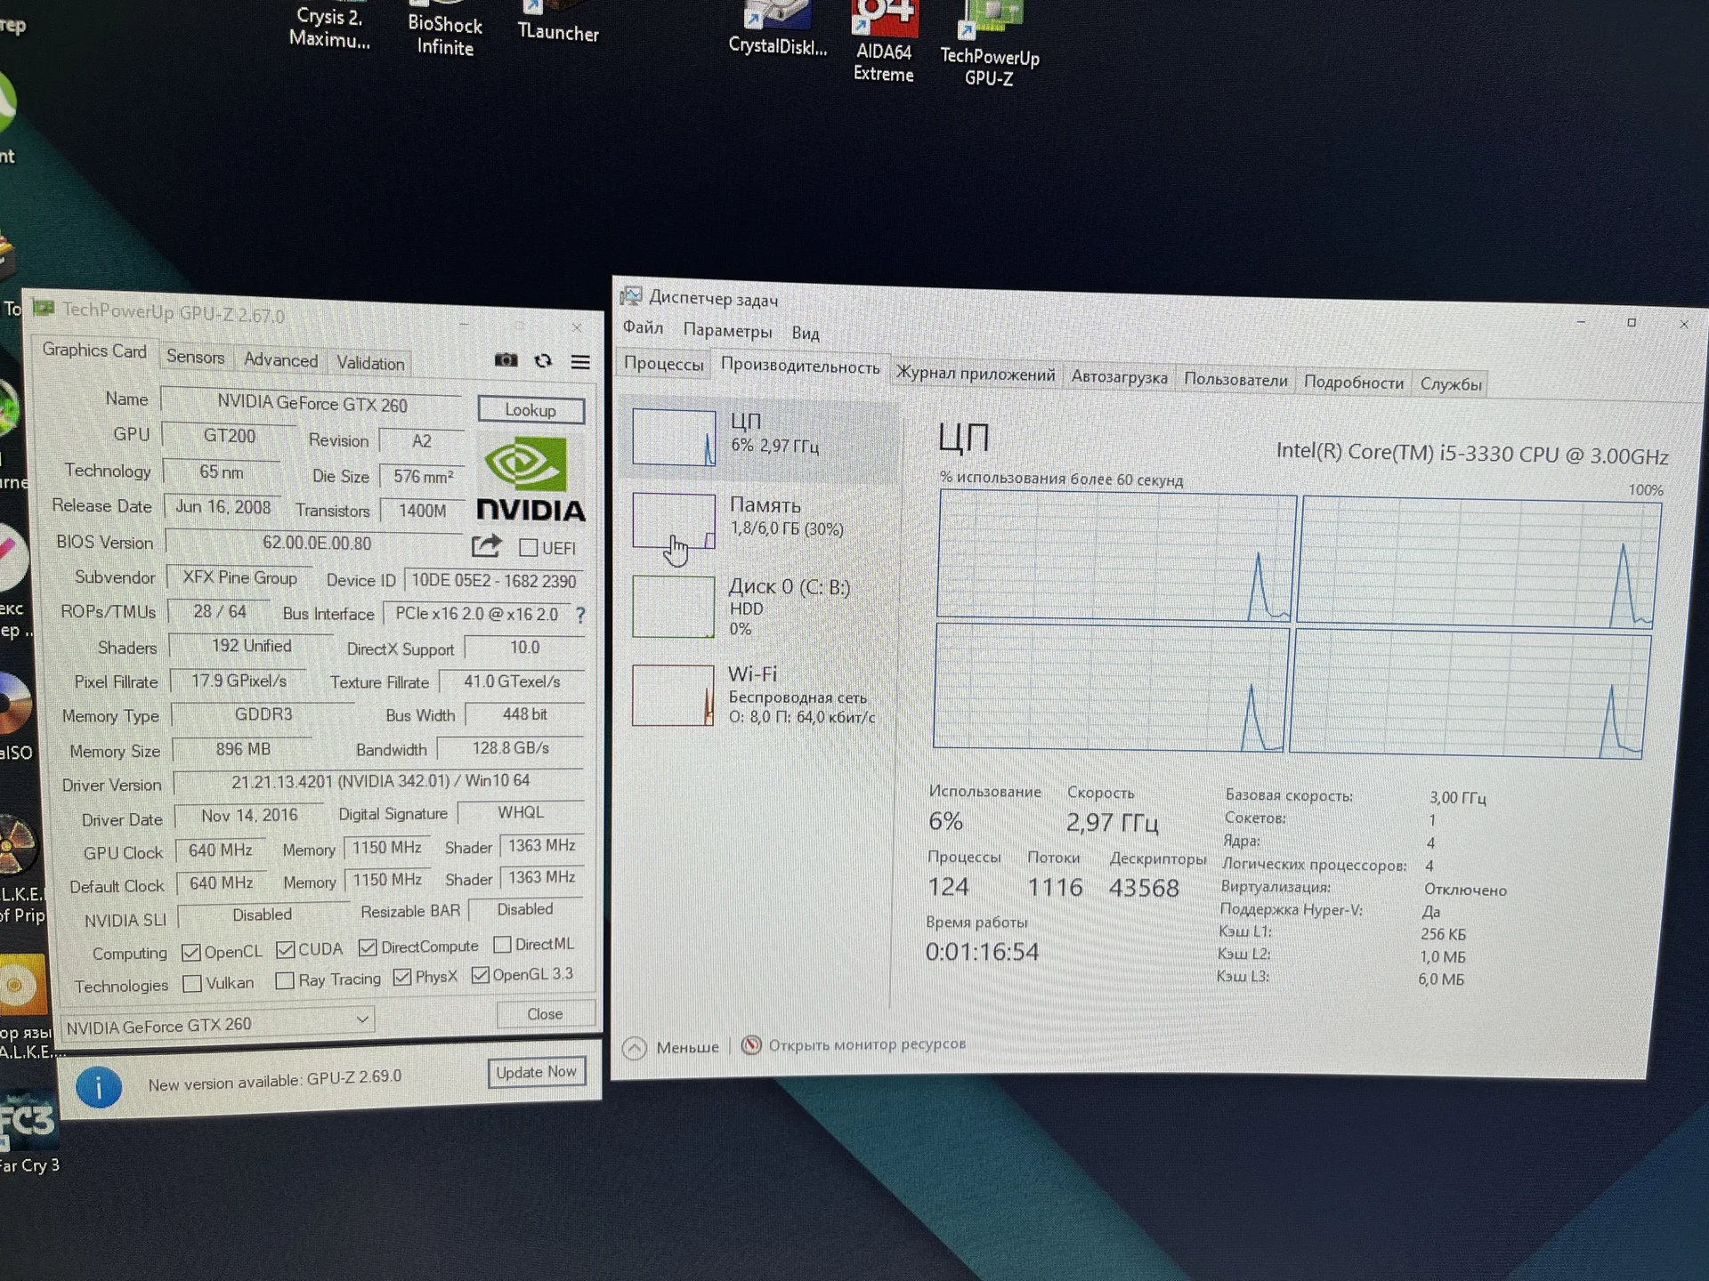Click the Lookup button in GPU-Z
1709x1281 pixels.
pos(531,410)
